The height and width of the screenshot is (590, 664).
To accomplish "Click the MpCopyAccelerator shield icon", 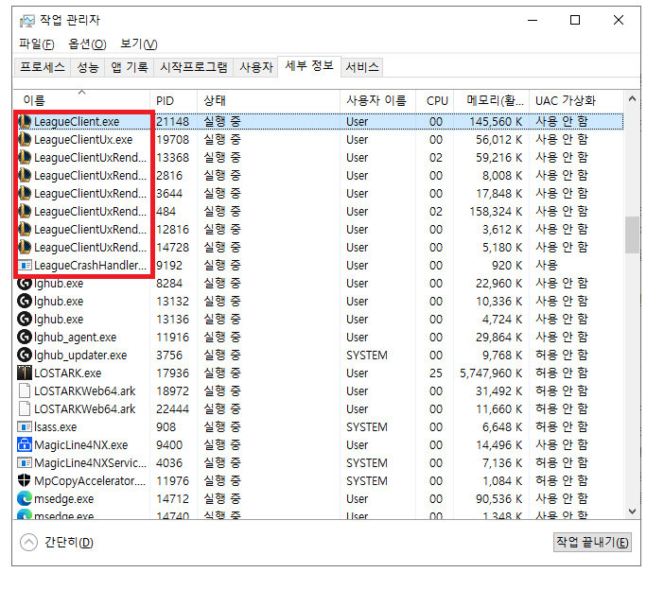I will tap(25, 481).
